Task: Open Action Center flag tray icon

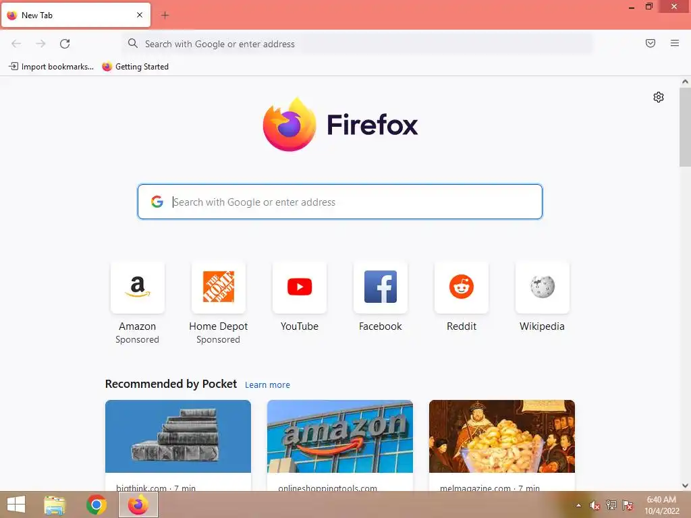Action: tap(627, 505)
